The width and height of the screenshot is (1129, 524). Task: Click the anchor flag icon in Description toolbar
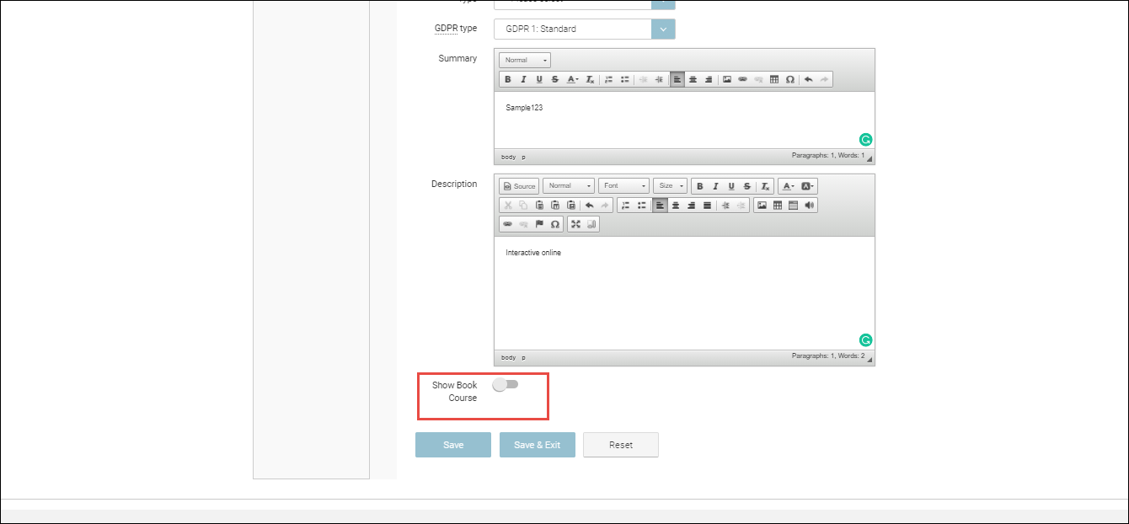(539, 224)
